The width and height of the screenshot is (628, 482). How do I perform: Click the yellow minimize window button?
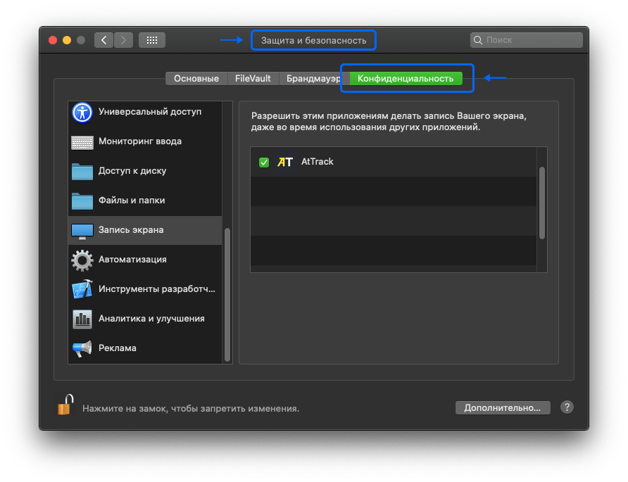tap(67, 40)
